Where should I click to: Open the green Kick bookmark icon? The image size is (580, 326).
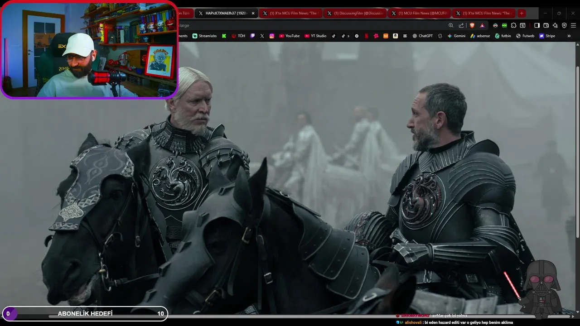(x=224, y=36)
